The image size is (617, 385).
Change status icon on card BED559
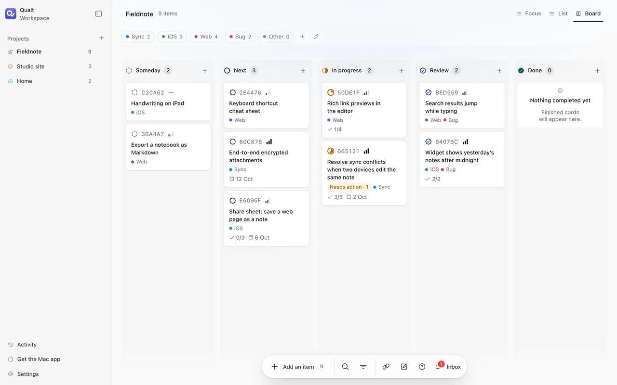click(429, 92)
